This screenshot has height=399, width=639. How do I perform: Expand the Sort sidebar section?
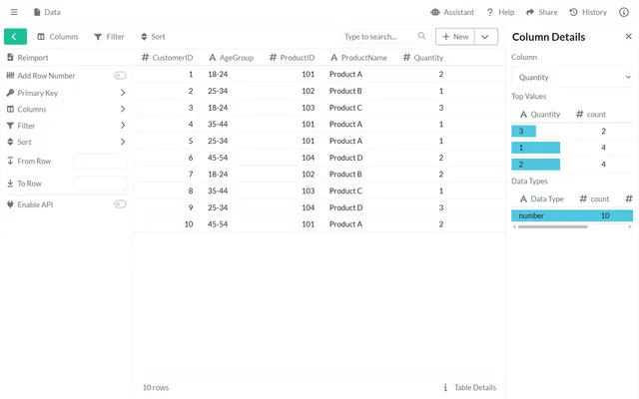[122, 142]
